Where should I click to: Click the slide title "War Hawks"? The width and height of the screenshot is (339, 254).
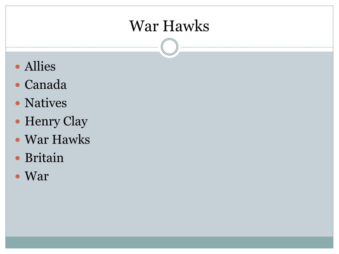169,26
